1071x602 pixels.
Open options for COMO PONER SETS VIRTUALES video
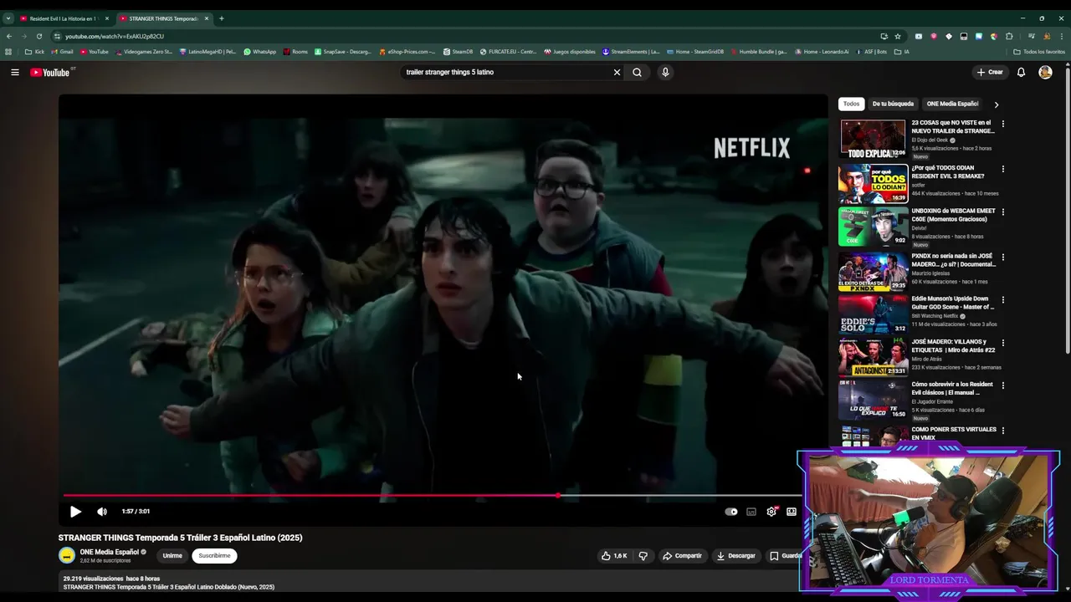point(1003,431)
